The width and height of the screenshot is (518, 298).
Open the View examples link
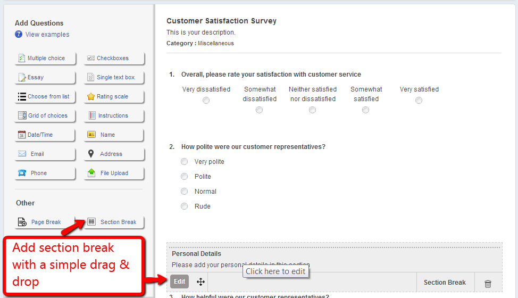click(47, 35)
